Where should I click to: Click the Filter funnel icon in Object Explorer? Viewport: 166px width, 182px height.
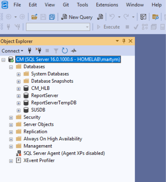coord(56,51)
